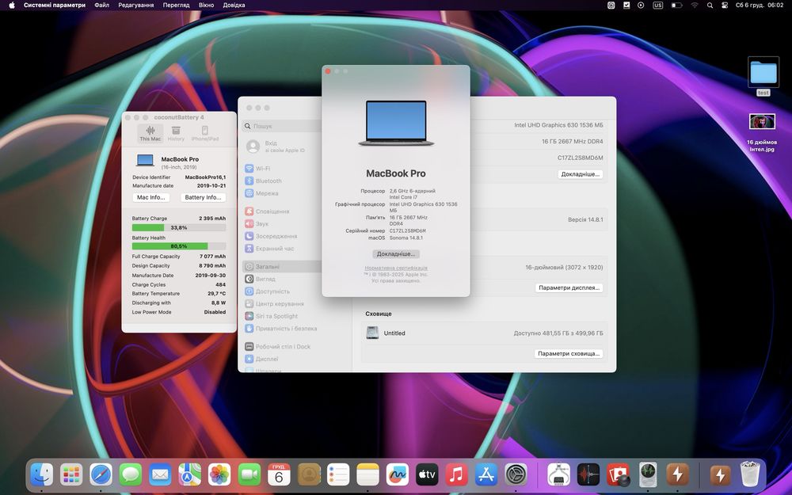Click the Wi-Fi status icon in the menu bar
Screen dimensions: 792x495
[x=695, y=5]
